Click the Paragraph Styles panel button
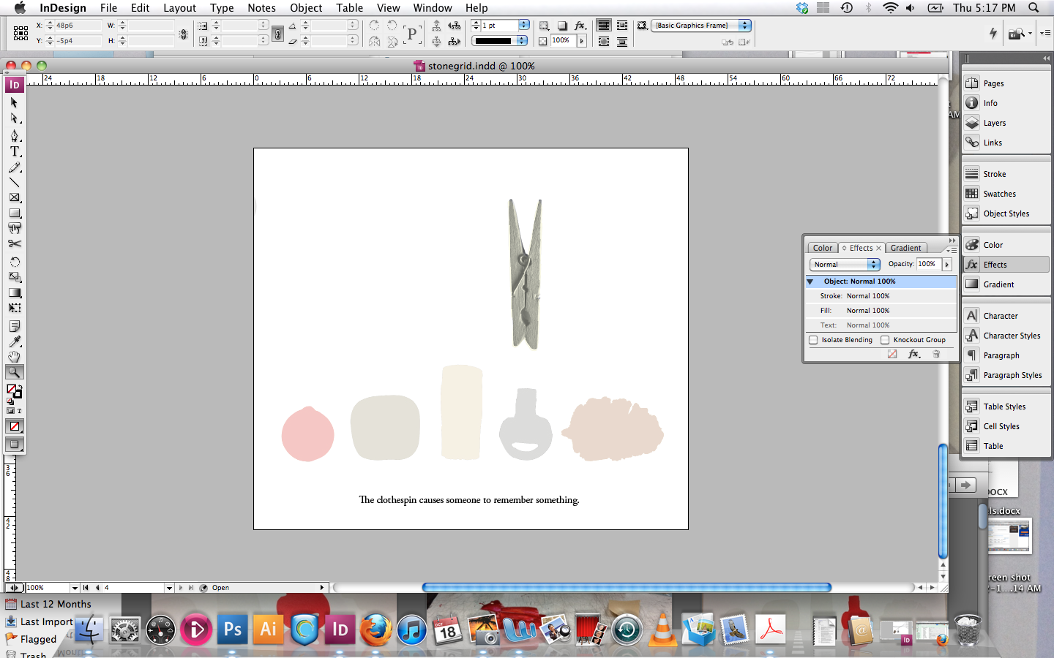This screenshot has height=658, width=1054. click(x=1012, y=375)
